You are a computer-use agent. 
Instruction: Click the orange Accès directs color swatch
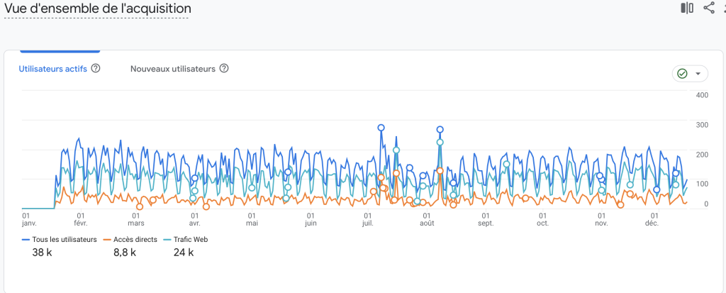[106, 240]
